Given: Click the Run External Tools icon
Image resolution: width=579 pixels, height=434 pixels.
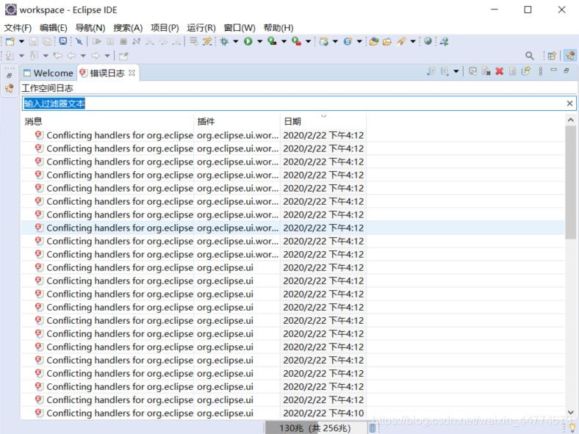Looking at the screenshot, I should (296, 41).
